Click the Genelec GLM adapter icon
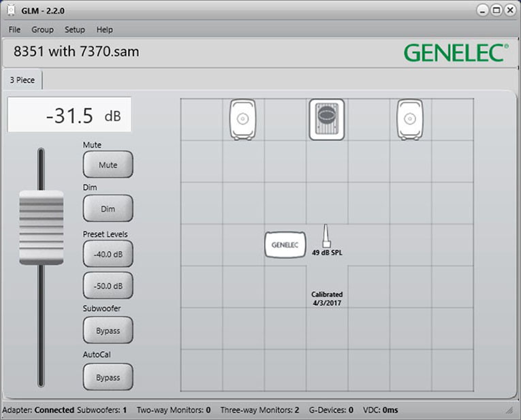 (285, 244)
